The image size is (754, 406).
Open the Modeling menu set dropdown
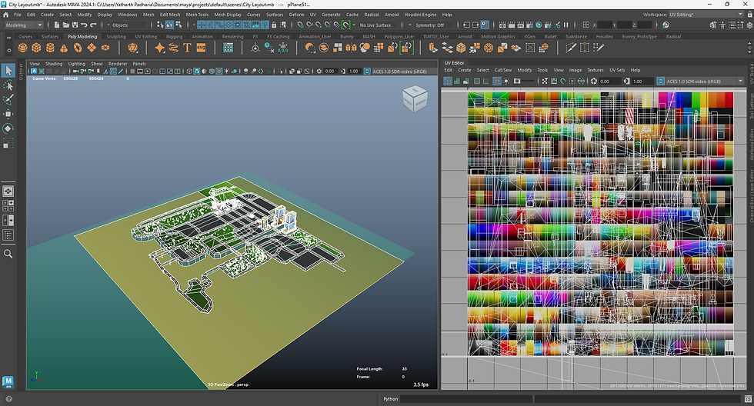point(24,25)
